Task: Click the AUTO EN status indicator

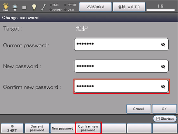Action: pos(56,10)
